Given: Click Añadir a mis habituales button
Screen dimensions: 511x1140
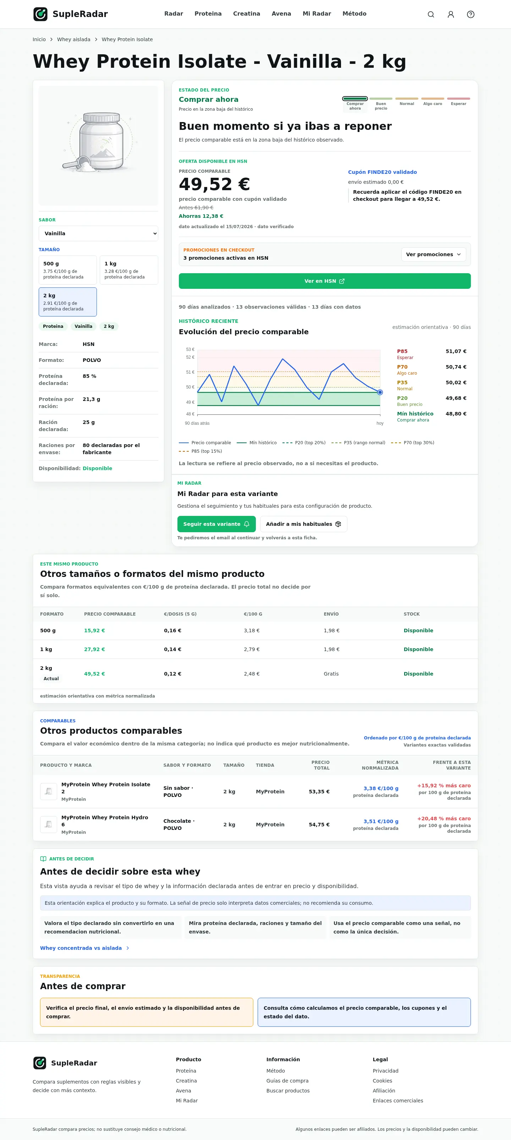Looking at the screenshot, I should click(x=303, y=524).
